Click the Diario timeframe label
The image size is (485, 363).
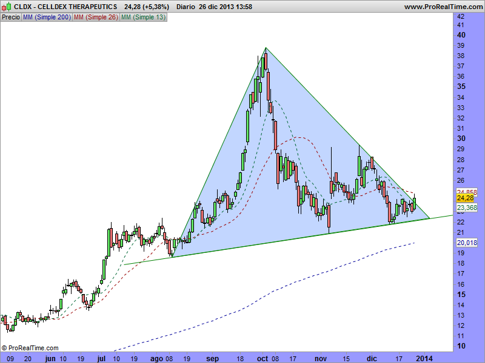186,7
